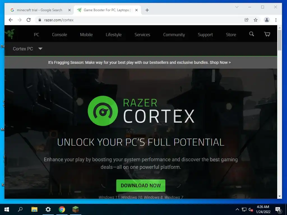Click Chrome icon in taskbar
The height and width of the screenshot is (215, 287).
pyautogui.click(x=62, y=209)
